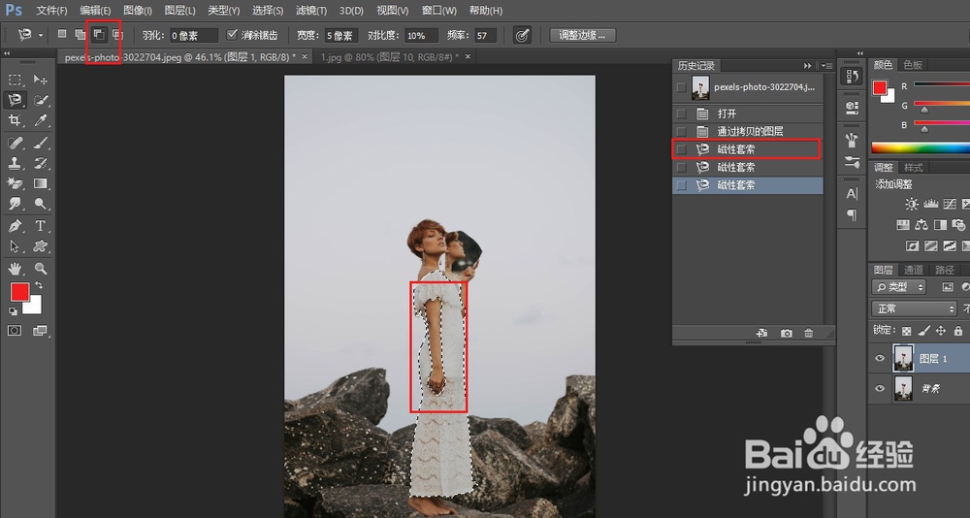Create new snapshot in History panel
Viewport: 970px width, 518px height.
click(x=787, y=333)
